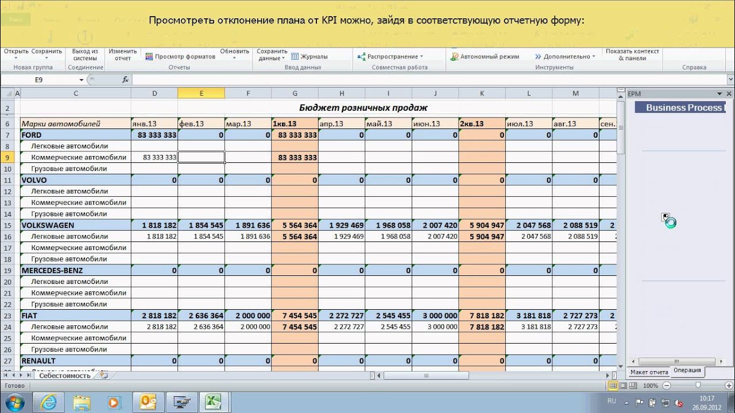Image resolution: width=735 pixels, height=413 pixels.
Task: Switch to Page Layout view in status bar
Action: coord(622,386)
